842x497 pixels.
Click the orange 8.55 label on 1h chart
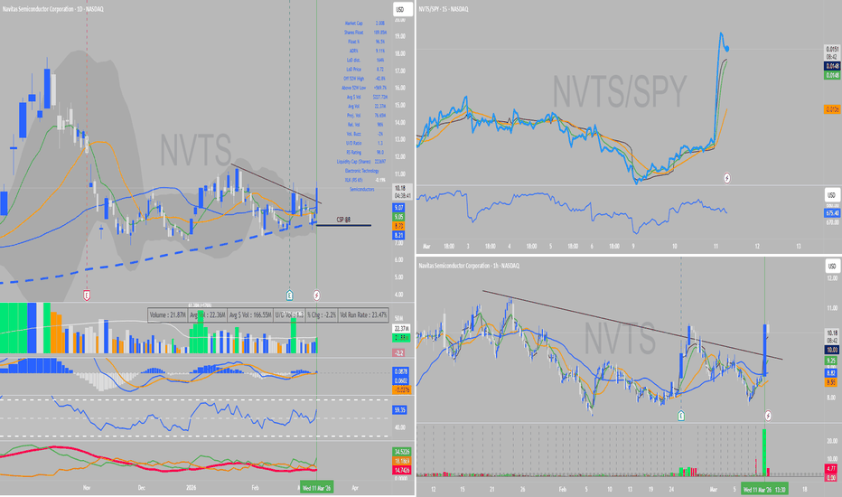[x=831, y=382]
